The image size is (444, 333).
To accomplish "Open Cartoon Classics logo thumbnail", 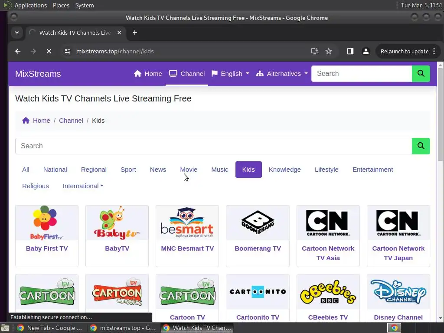I will tap(117, 292).
